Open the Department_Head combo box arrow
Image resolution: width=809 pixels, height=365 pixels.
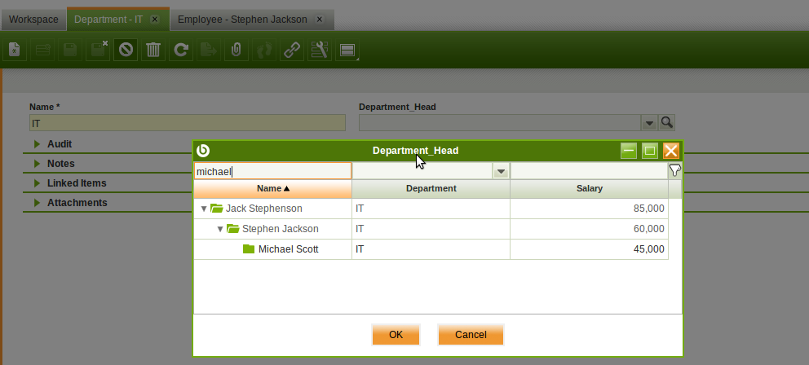[x=649, y=123]
